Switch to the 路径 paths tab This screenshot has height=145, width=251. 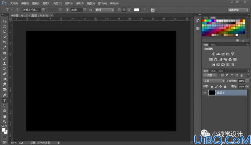tap(221, 71)
